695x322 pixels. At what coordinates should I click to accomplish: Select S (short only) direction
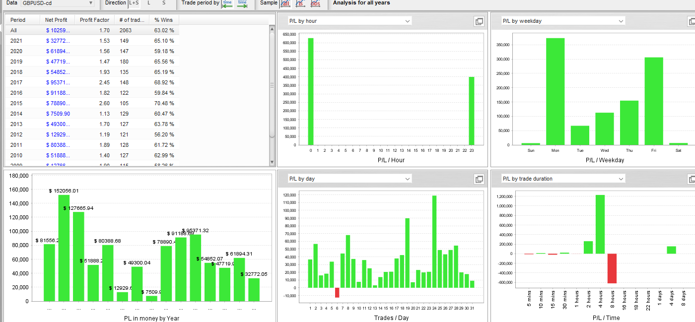coord(164,3)
